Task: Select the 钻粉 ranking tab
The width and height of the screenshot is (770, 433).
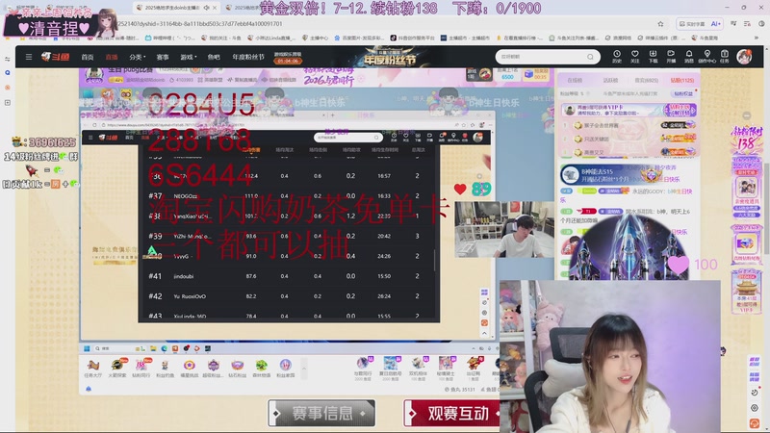Action: (x=682, y=80)
